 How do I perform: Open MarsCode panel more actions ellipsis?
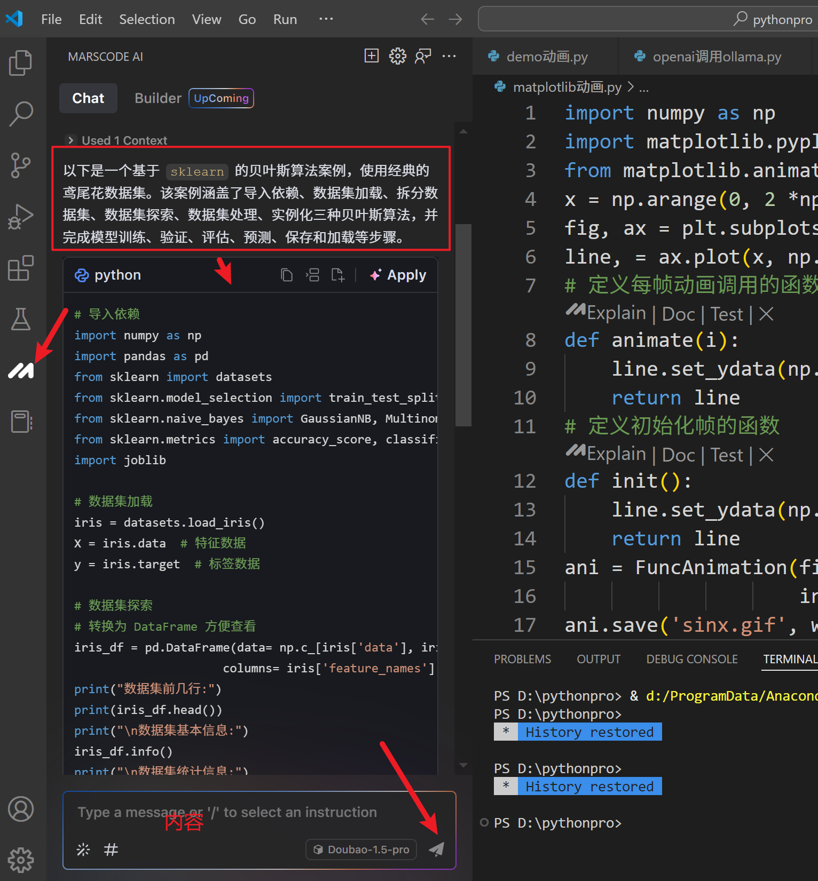click(449, 56)
